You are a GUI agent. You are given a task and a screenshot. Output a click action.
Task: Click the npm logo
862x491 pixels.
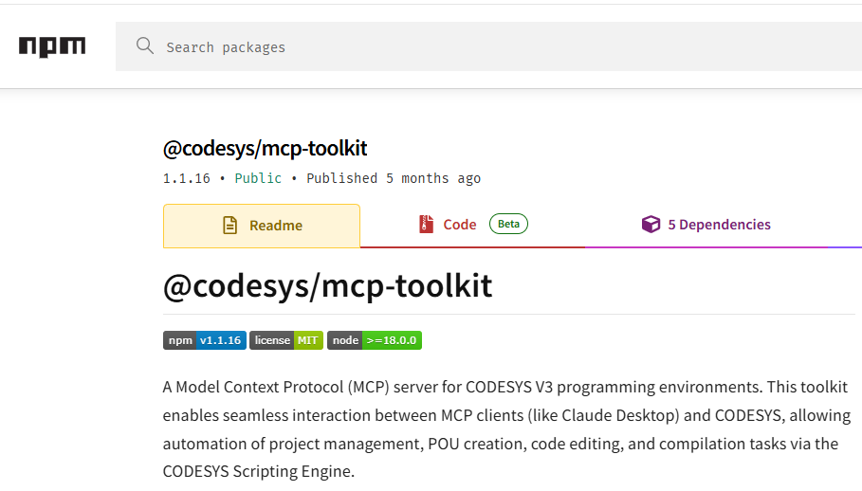point(52,46)
